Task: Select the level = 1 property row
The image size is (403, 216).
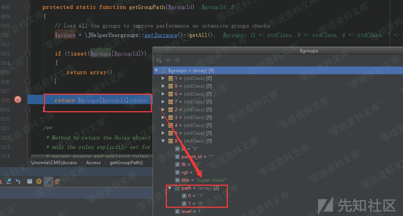Action: point(191,212)
